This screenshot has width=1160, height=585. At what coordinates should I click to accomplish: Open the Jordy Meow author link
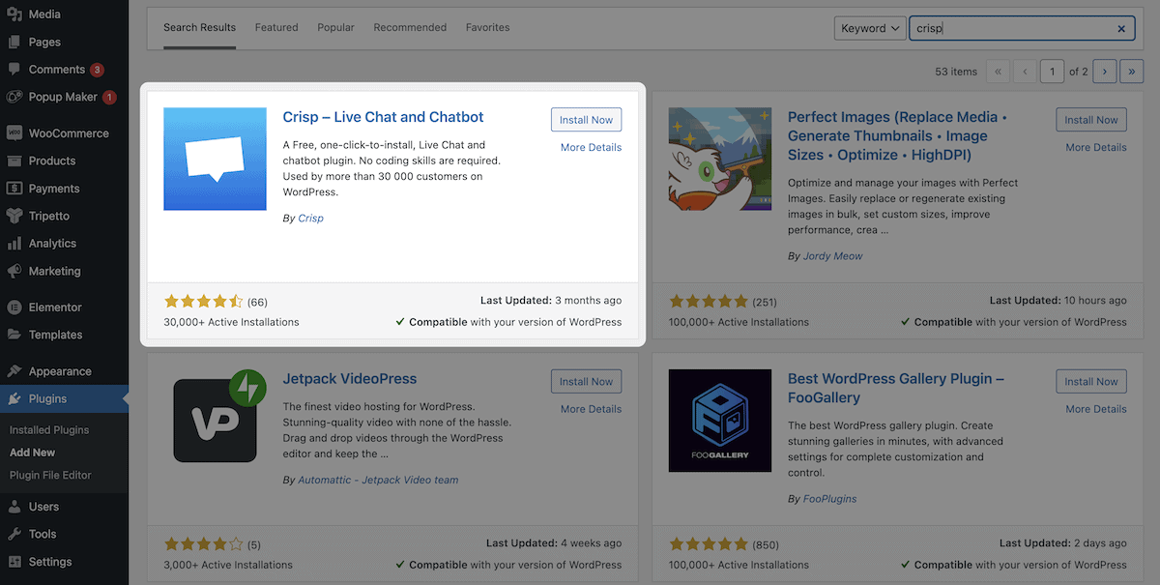pyautogui.click(x=833, y=256)
